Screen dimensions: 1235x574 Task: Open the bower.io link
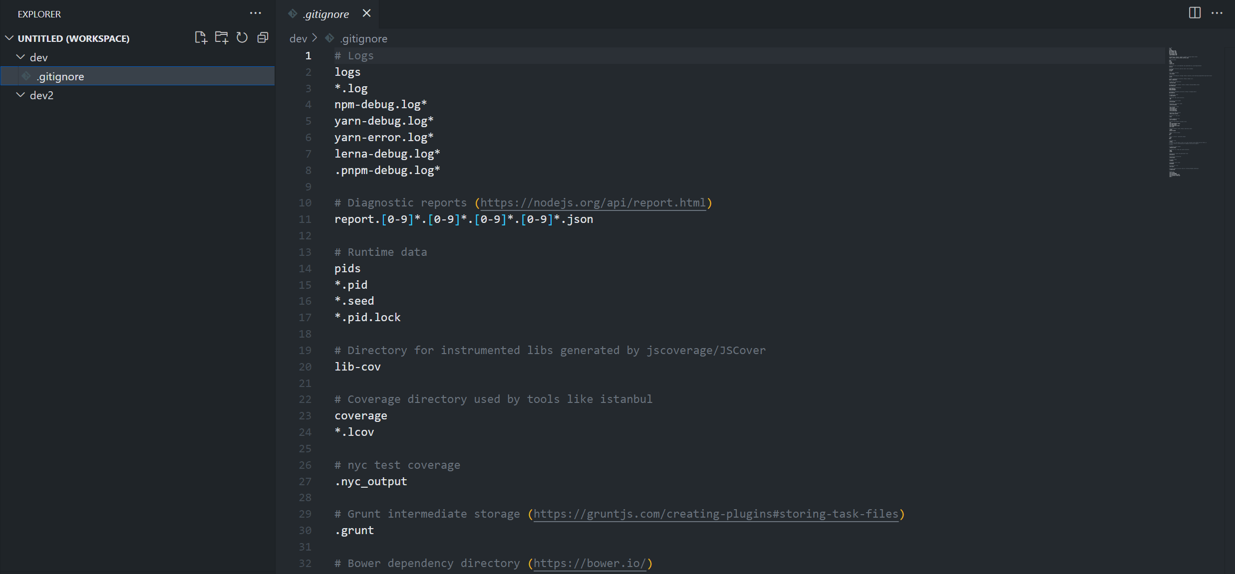click(590, 564)
